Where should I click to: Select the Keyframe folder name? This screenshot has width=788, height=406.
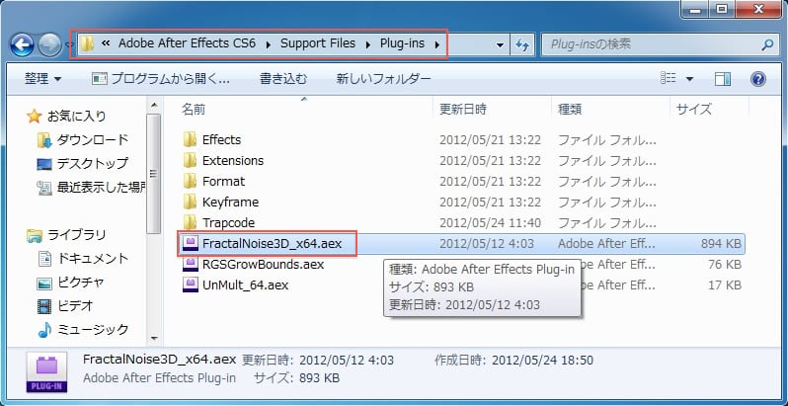pyautogui.click(x=231, y=202)
